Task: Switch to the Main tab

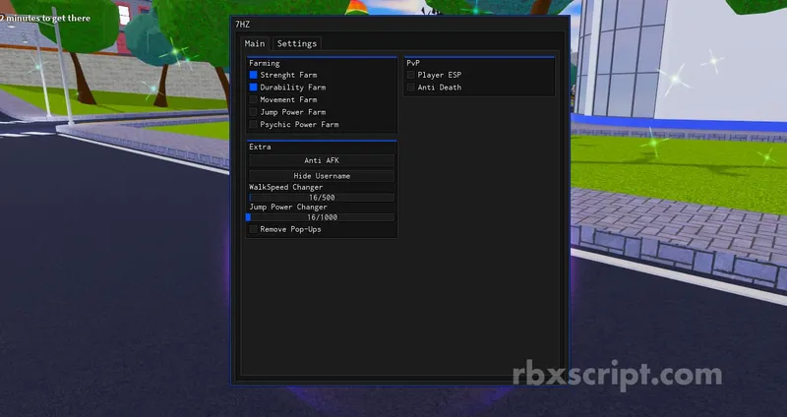Action: click(x=255, y=43)
